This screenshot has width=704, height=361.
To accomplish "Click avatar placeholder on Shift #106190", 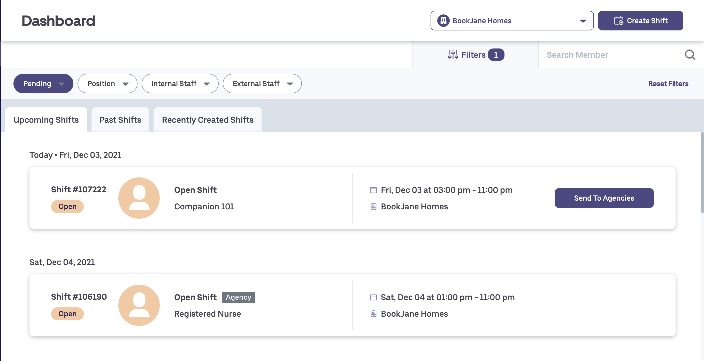I will (139, 305).
